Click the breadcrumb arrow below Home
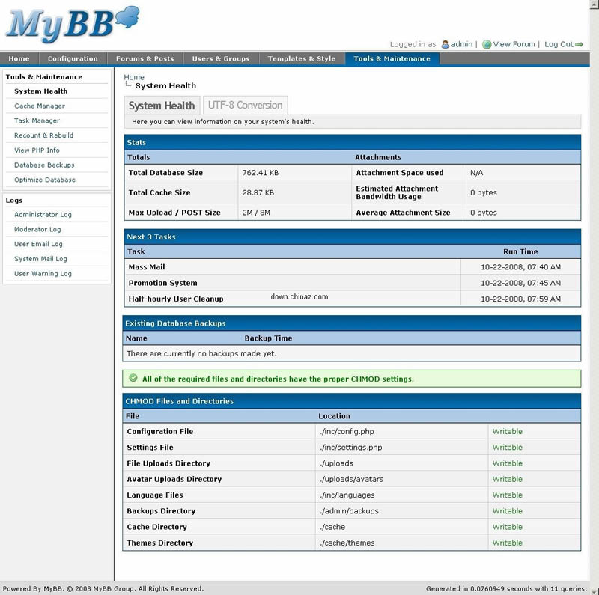Screen dimensions: 599x595 129,85
